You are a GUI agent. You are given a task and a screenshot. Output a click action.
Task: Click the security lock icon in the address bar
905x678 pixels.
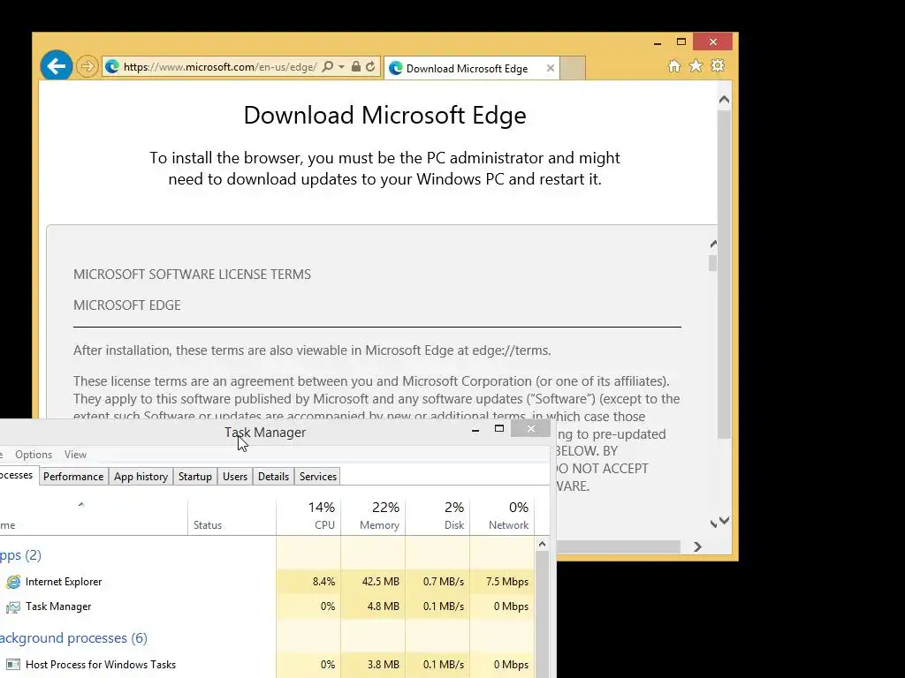click(x=356, y=66)
